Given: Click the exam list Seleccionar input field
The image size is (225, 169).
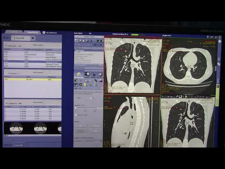Looking at the screenshot, I should (53, 45).
